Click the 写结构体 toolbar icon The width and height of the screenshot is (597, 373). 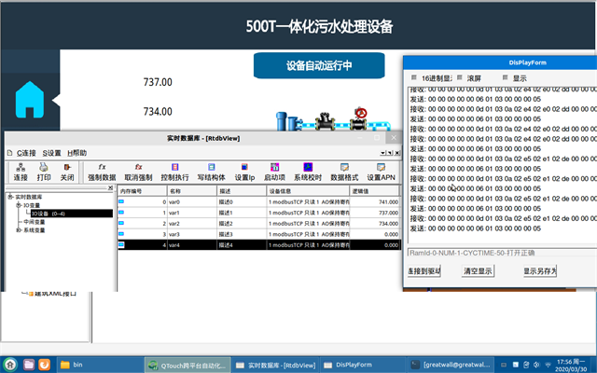[212, 167]
